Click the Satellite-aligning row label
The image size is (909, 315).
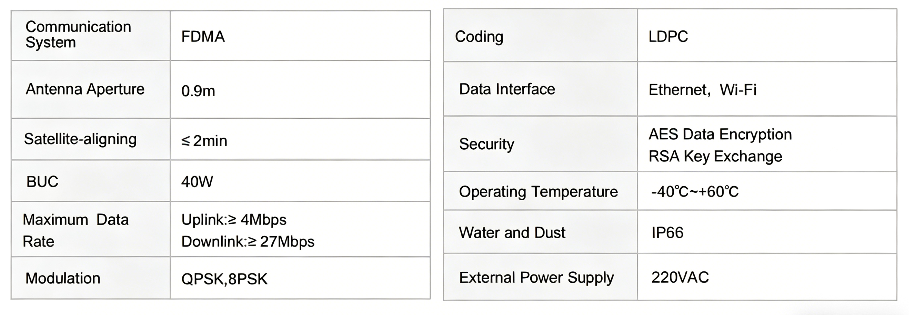pyautogui.click(x=80, y=139)
